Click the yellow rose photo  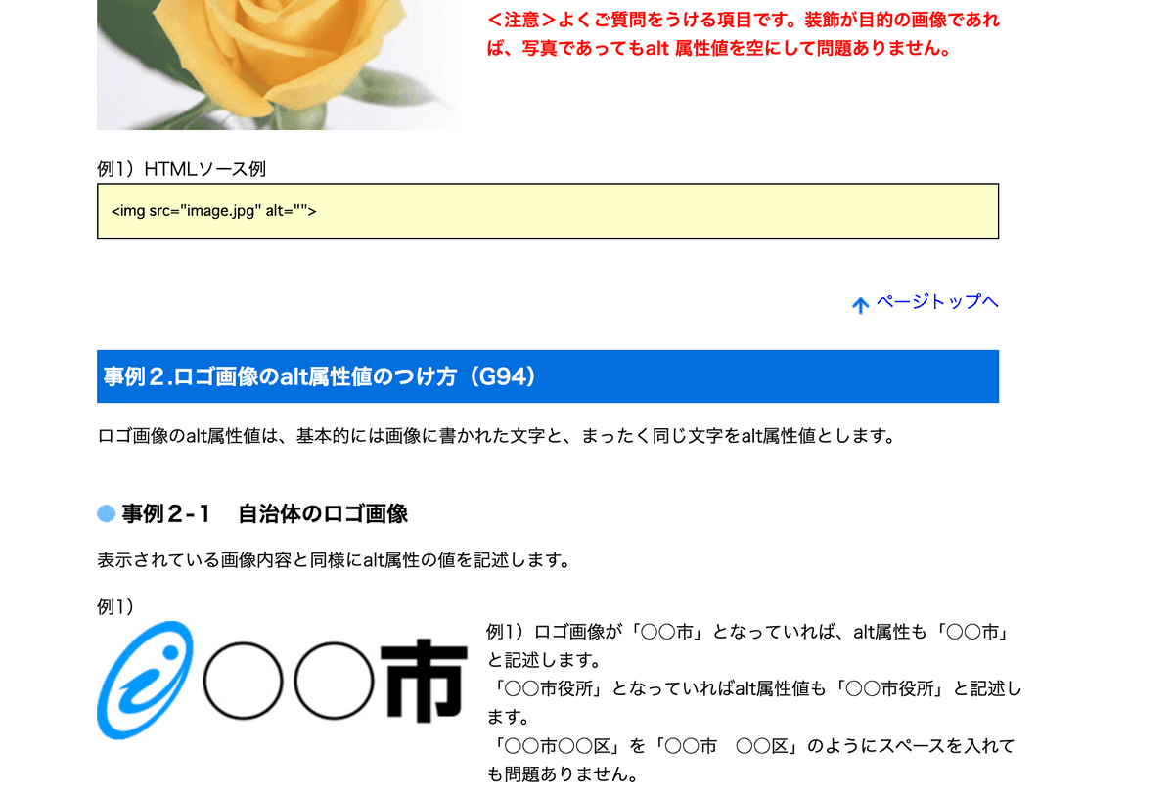coord(279,59)
